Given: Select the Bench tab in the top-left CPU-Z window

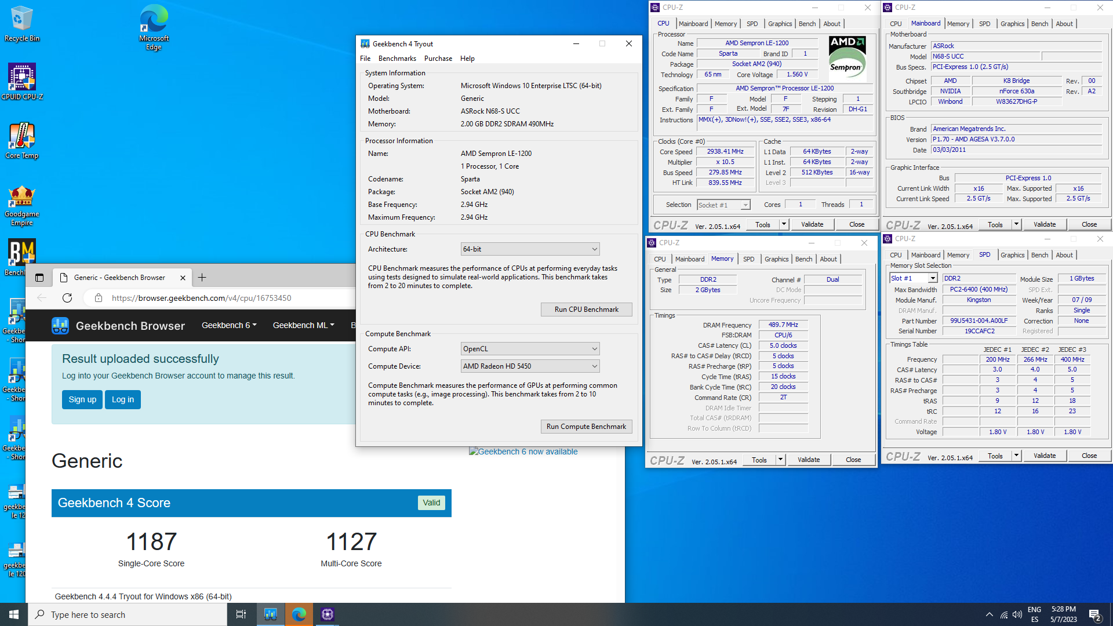Looking at the screenshot, I should tap(807, 24).
